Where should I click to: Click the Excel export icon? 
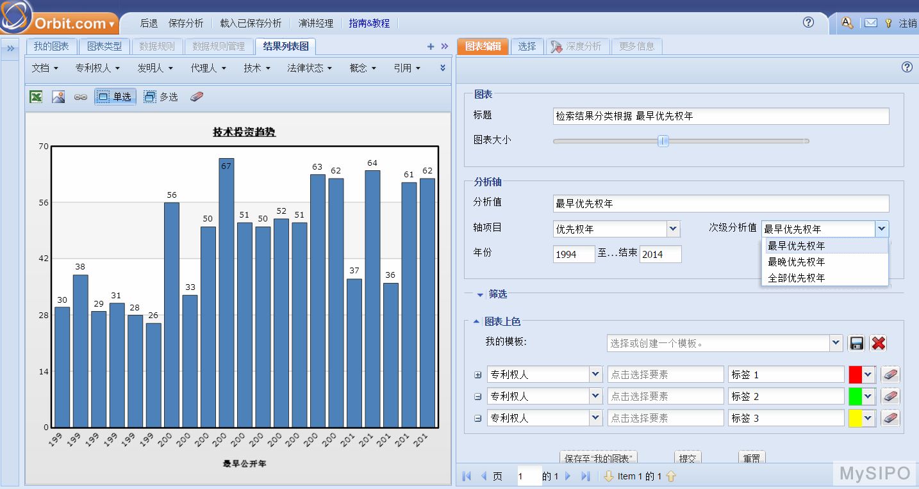point(37,97)
